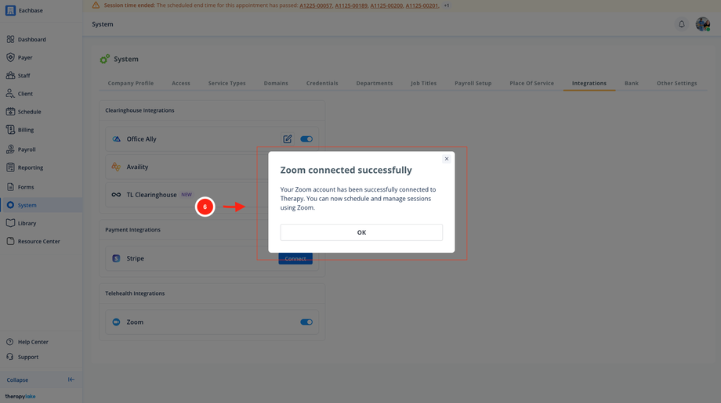Select the Integrations tab

point(589,83)
